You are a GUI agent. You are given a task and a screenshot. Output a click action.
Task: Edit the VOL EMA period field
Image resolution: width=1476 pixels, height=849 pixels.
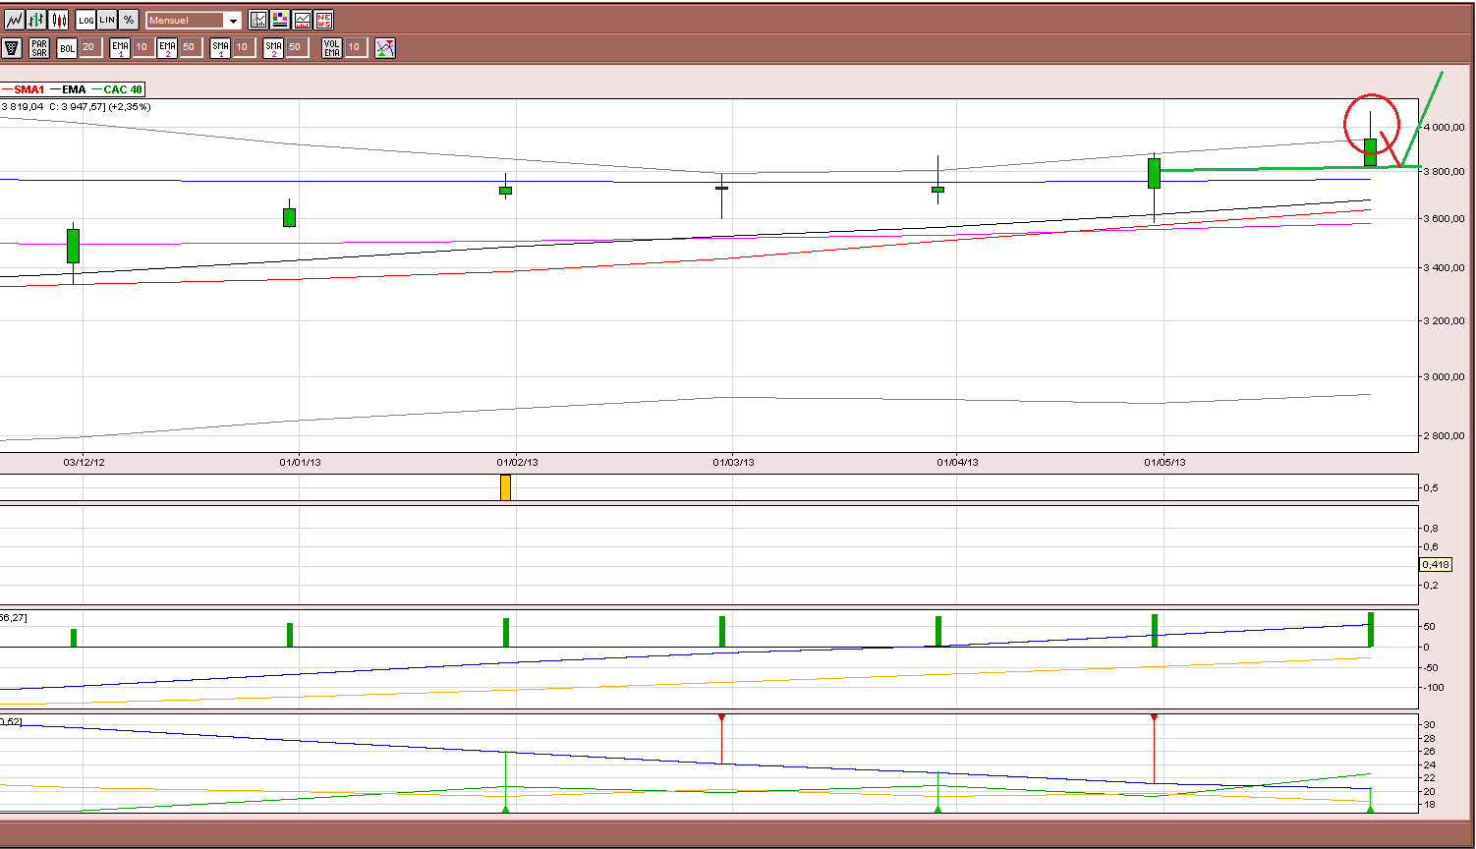pyautogui.click(x=357, y=47)
